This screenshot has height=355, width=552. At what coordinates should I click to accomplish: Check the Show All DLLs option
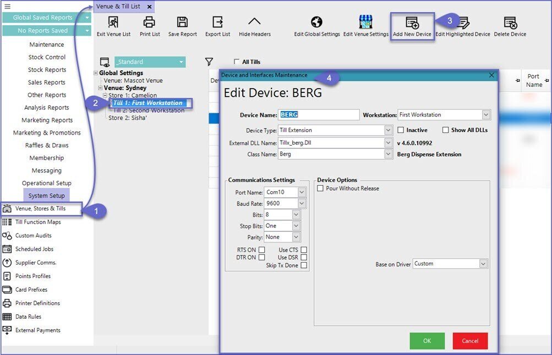[x=446, y=130]
